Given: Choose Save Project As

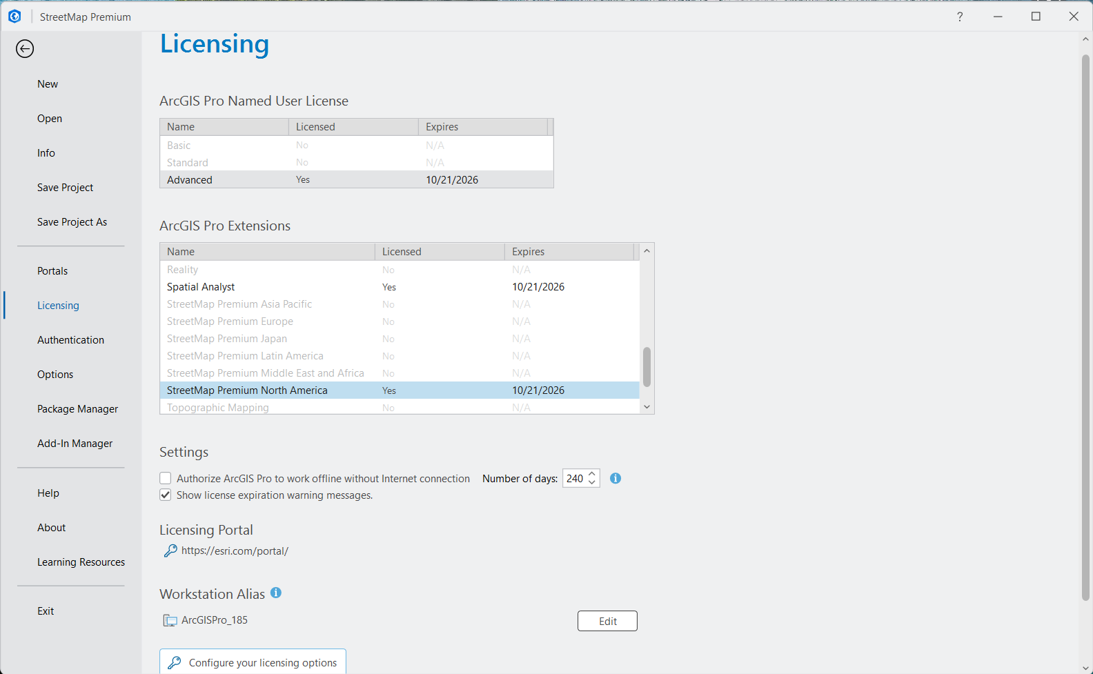Looking at the screenshot, I should pyautogui.click(x=72, y=222).
